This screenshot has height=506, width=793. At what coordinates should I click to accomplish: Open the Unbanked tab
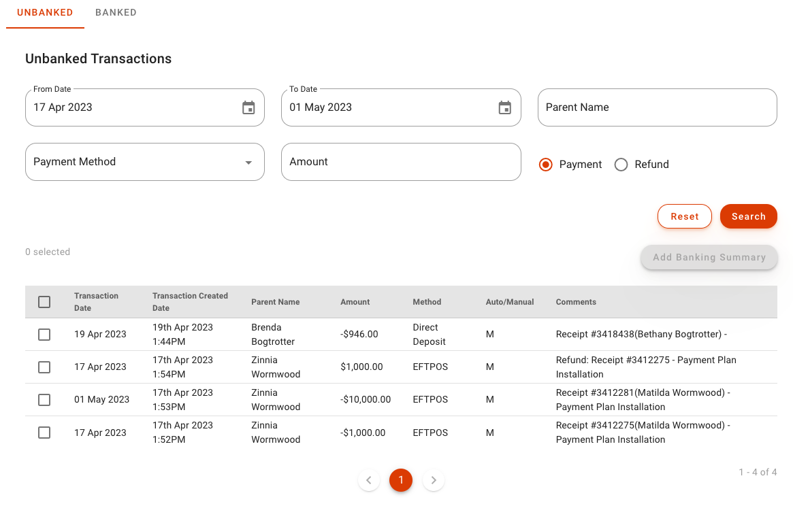click(45, 12)
